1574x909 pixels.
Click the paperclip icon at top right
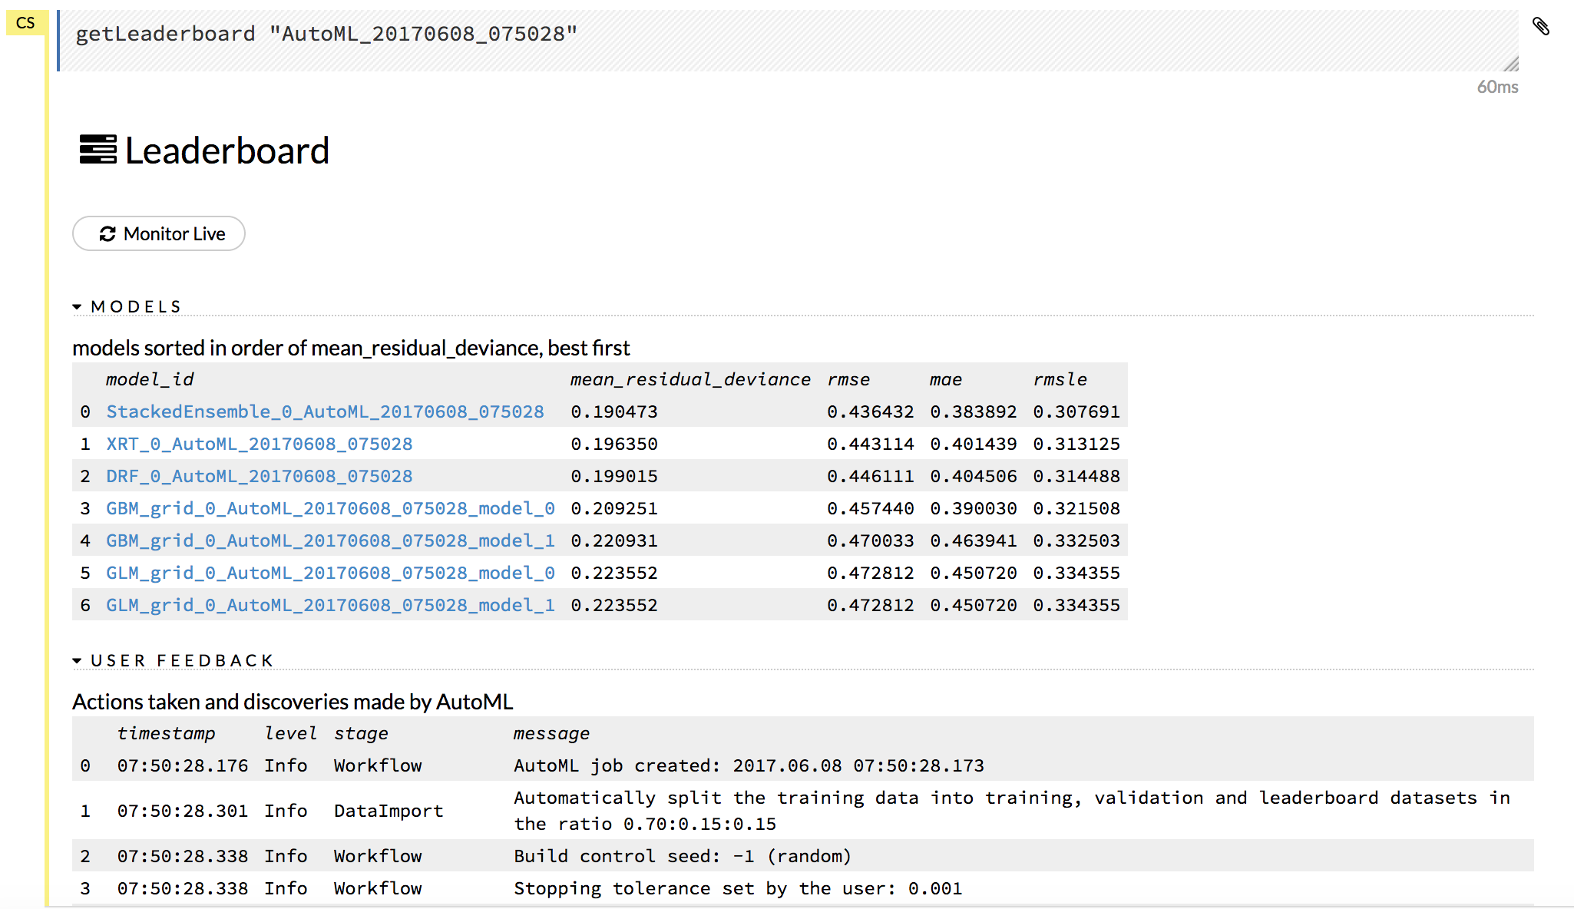point(1540,27)
